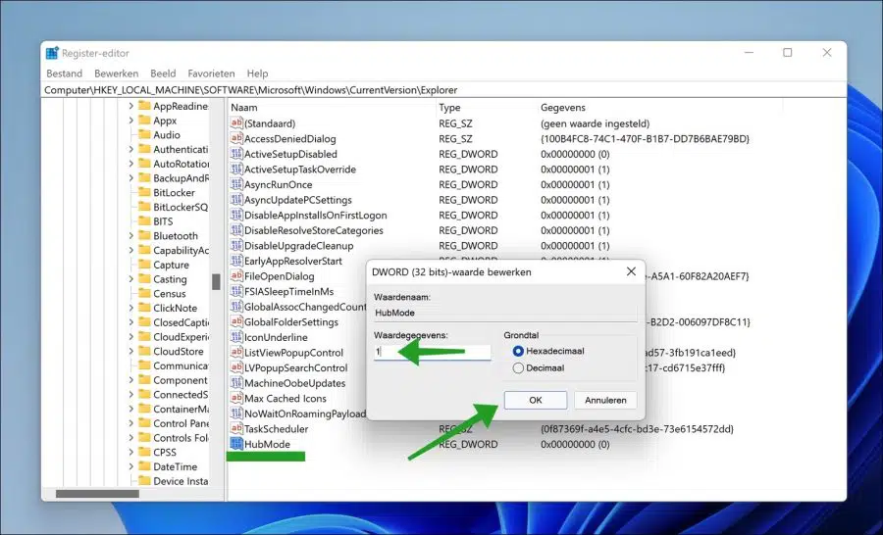Select the (Standaard) string value icon
The width and height of the screenshot is (883, 535).
[x=236, y=123]
